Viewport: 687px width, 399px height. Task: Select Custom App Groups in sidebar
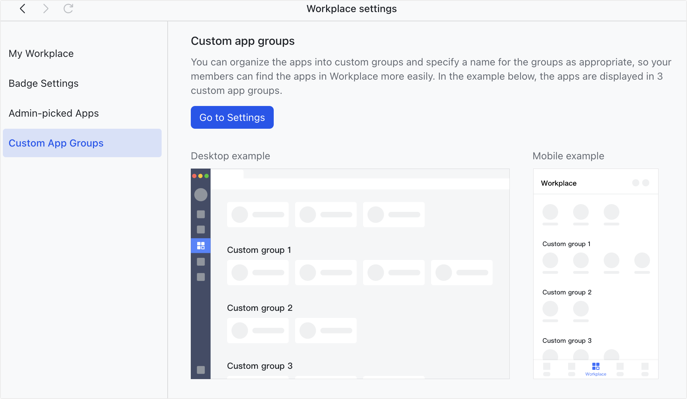coord(82,143)
